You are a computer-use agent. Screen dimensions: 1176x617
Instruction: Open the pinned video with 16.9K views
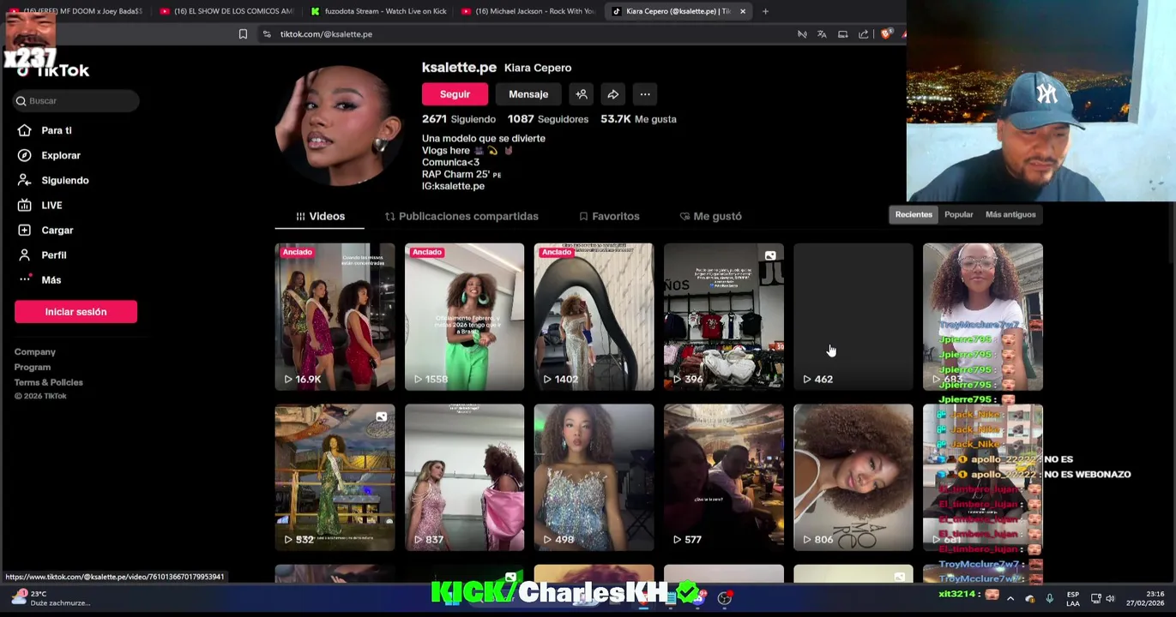coord(335,317)
